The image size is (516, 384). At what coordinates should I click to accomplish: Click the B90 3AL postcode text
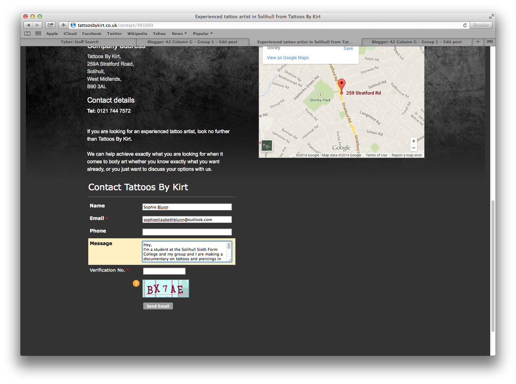(x=97, y=86)
